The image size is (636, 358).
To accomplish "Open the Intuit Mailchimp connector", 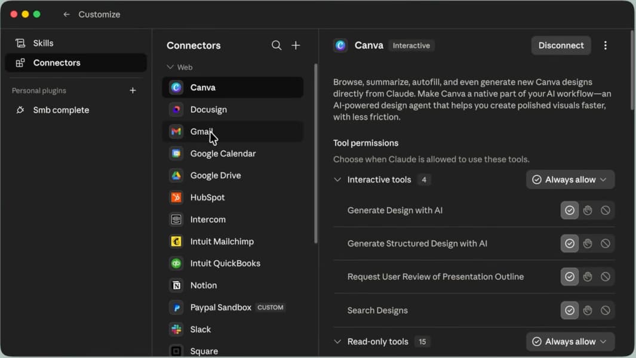I will pos(233,242).
